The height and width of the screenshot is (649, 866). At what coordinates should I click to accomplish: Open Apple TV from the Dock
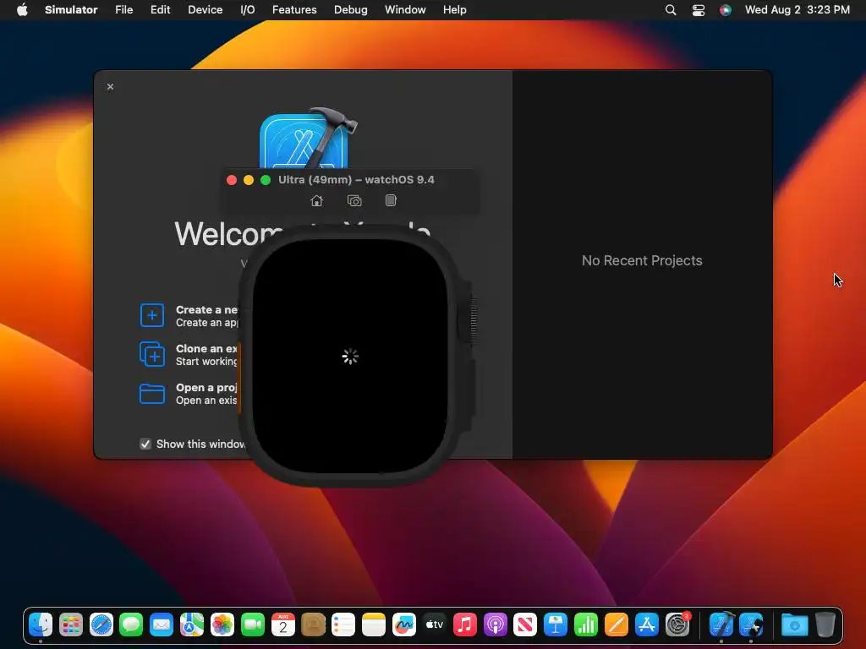pos(434,624)
